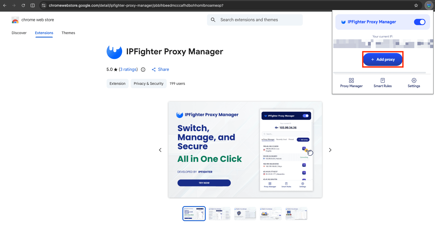
Task: Click chrome web store title text
Action: coord(38,20)
